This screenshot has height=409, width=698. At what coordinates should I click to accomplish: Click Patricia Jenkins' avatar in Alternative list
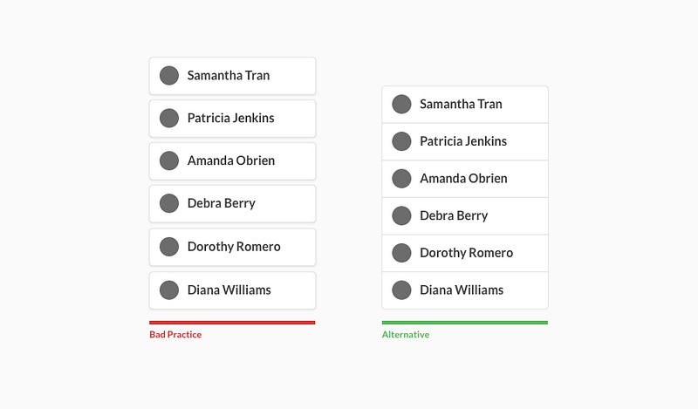[x=401, y=141]
